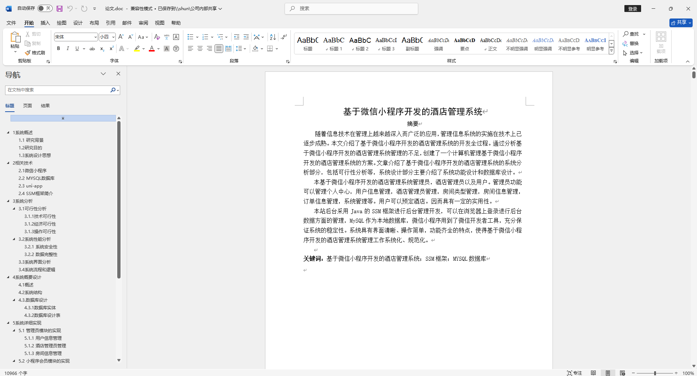
Task: Click the Paste (粘贴) clipboard icon
Action: click(15, 37)
